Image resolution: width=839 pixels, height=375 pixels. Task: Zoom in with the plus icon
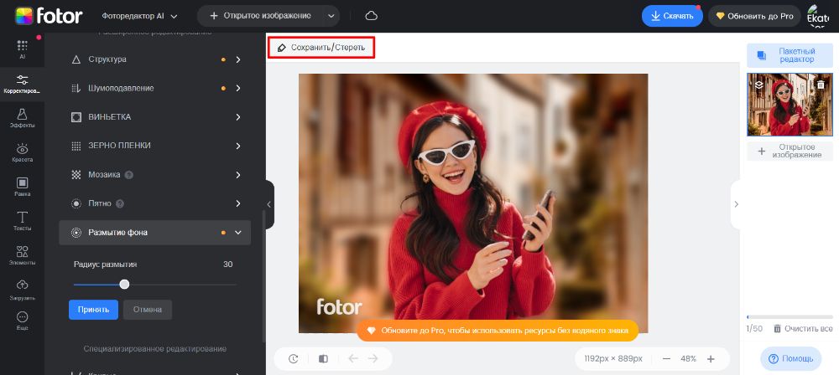coord(711,359)
